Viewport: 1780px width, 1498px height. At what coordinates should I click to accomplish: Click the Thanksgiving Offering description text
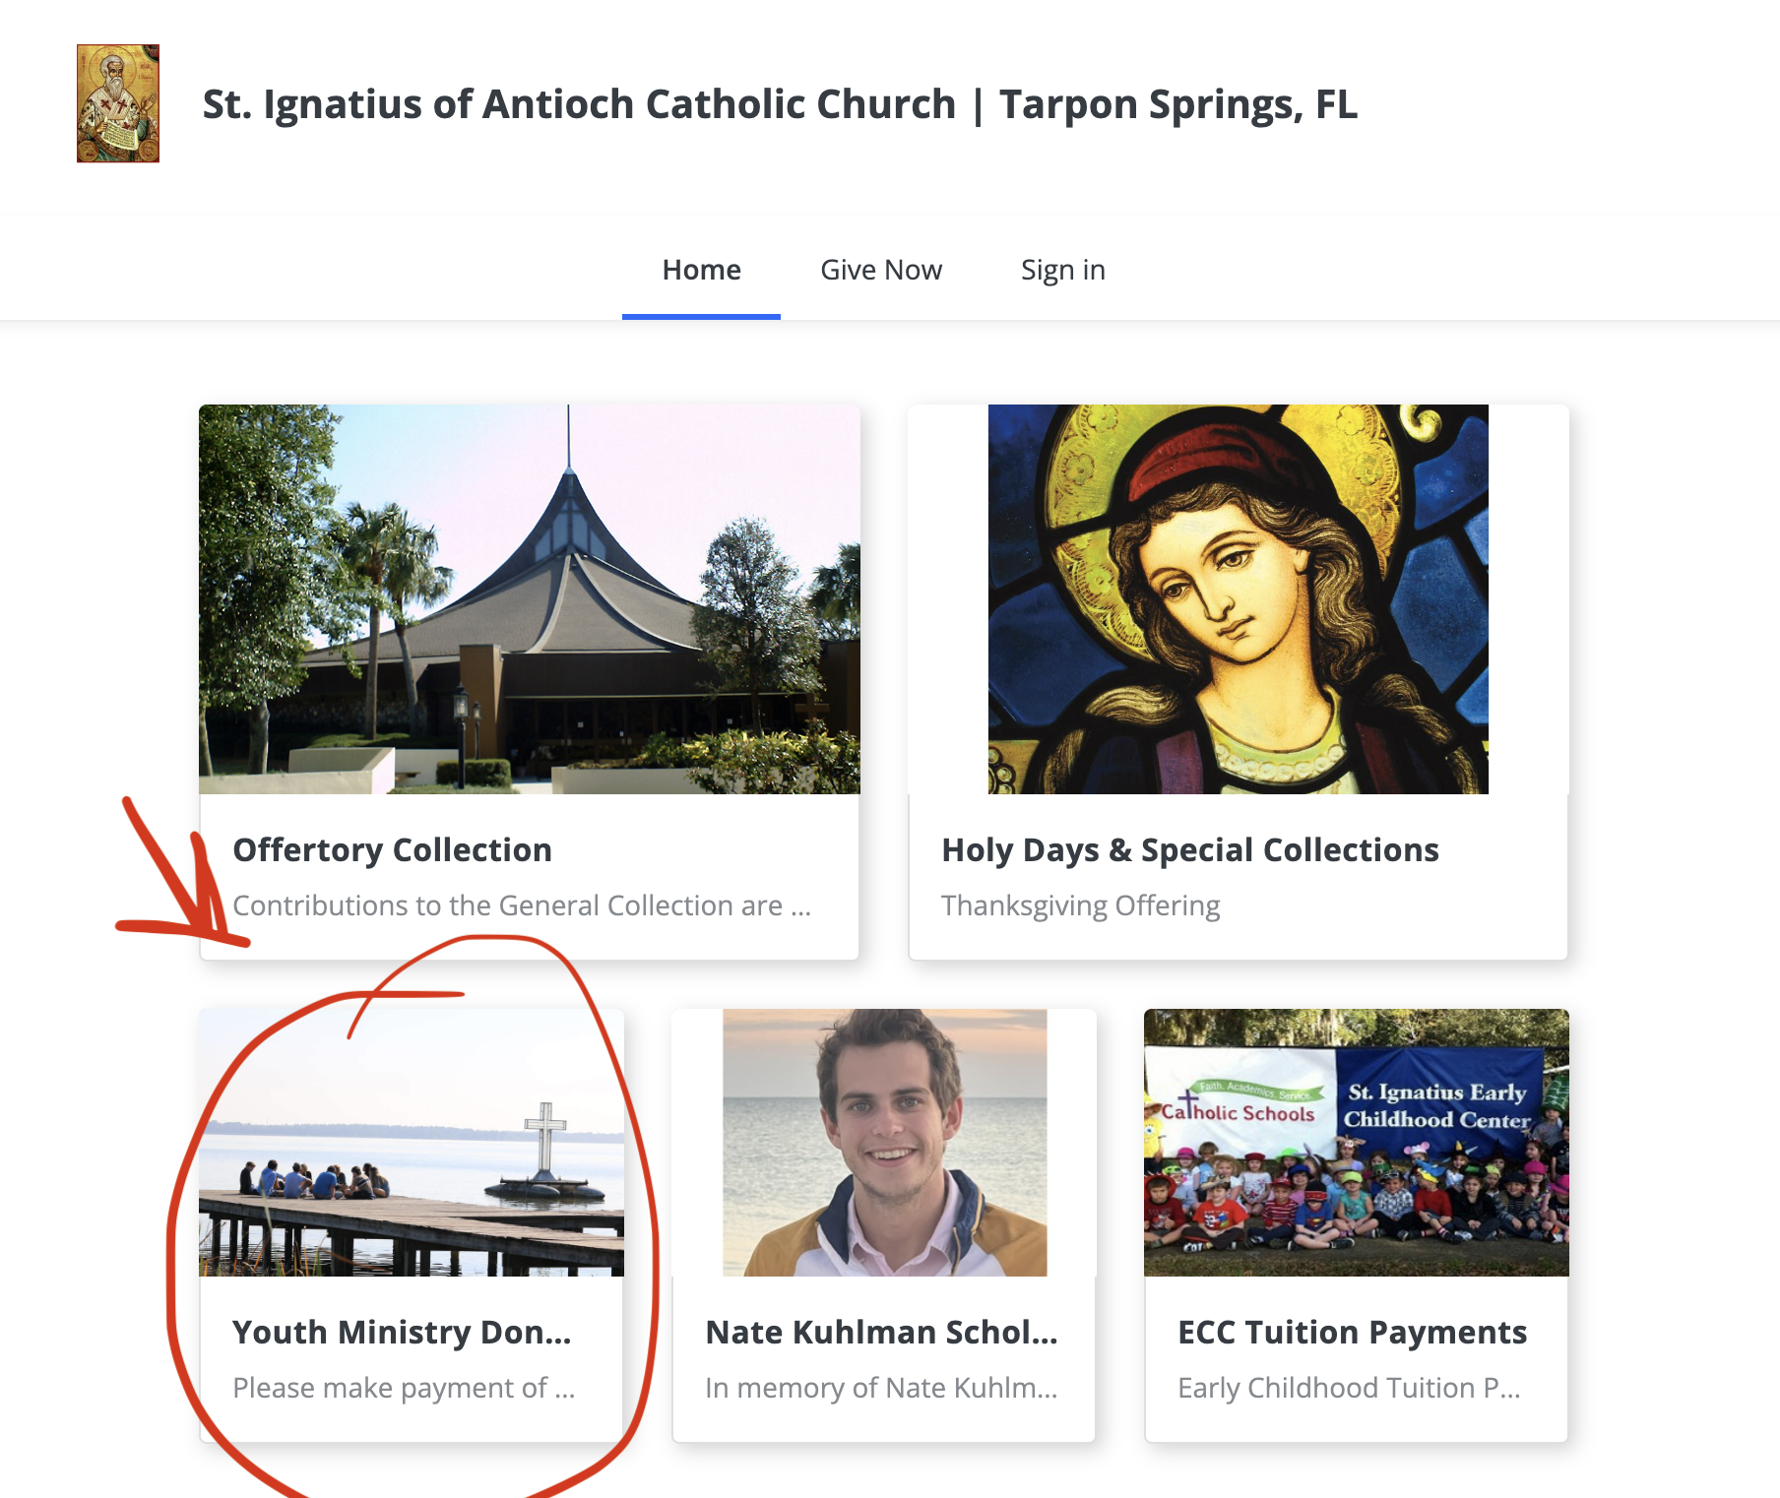tap(1080, 905)
